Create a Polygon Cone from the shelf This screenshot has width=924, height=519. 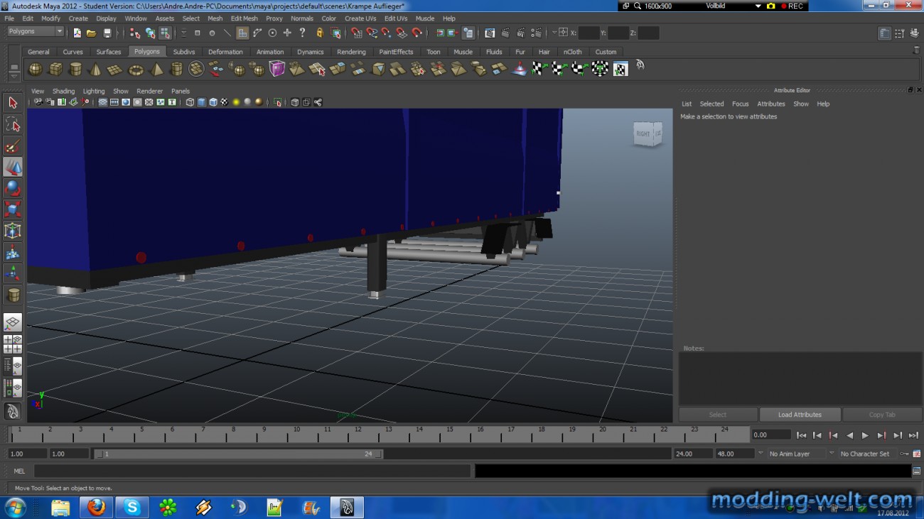95,69
